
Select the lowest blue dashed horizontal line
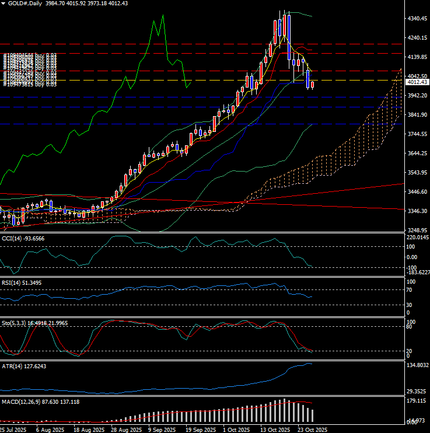[x=175, y=124]
